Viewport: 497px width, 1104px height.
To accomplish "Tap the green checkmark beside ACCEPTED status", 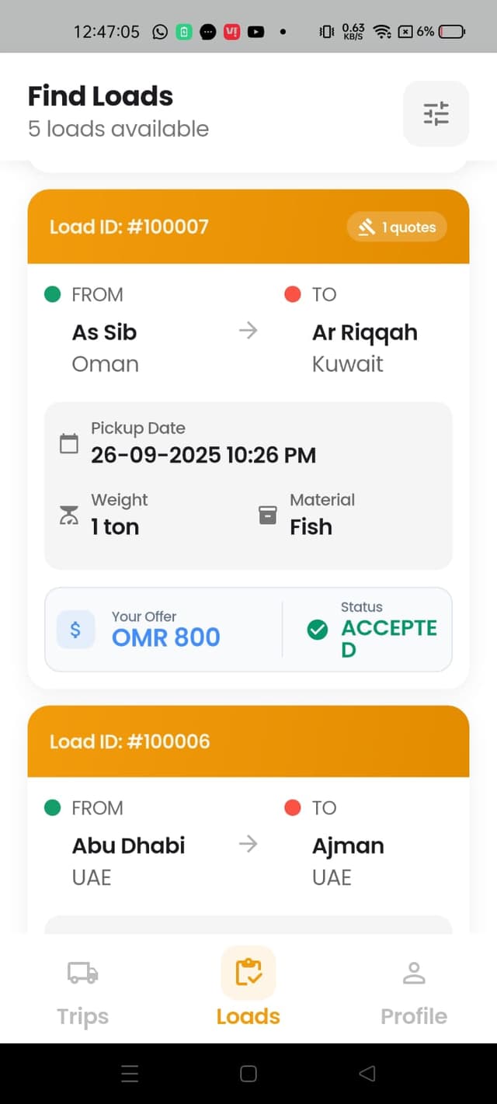I will pos(317,630).
